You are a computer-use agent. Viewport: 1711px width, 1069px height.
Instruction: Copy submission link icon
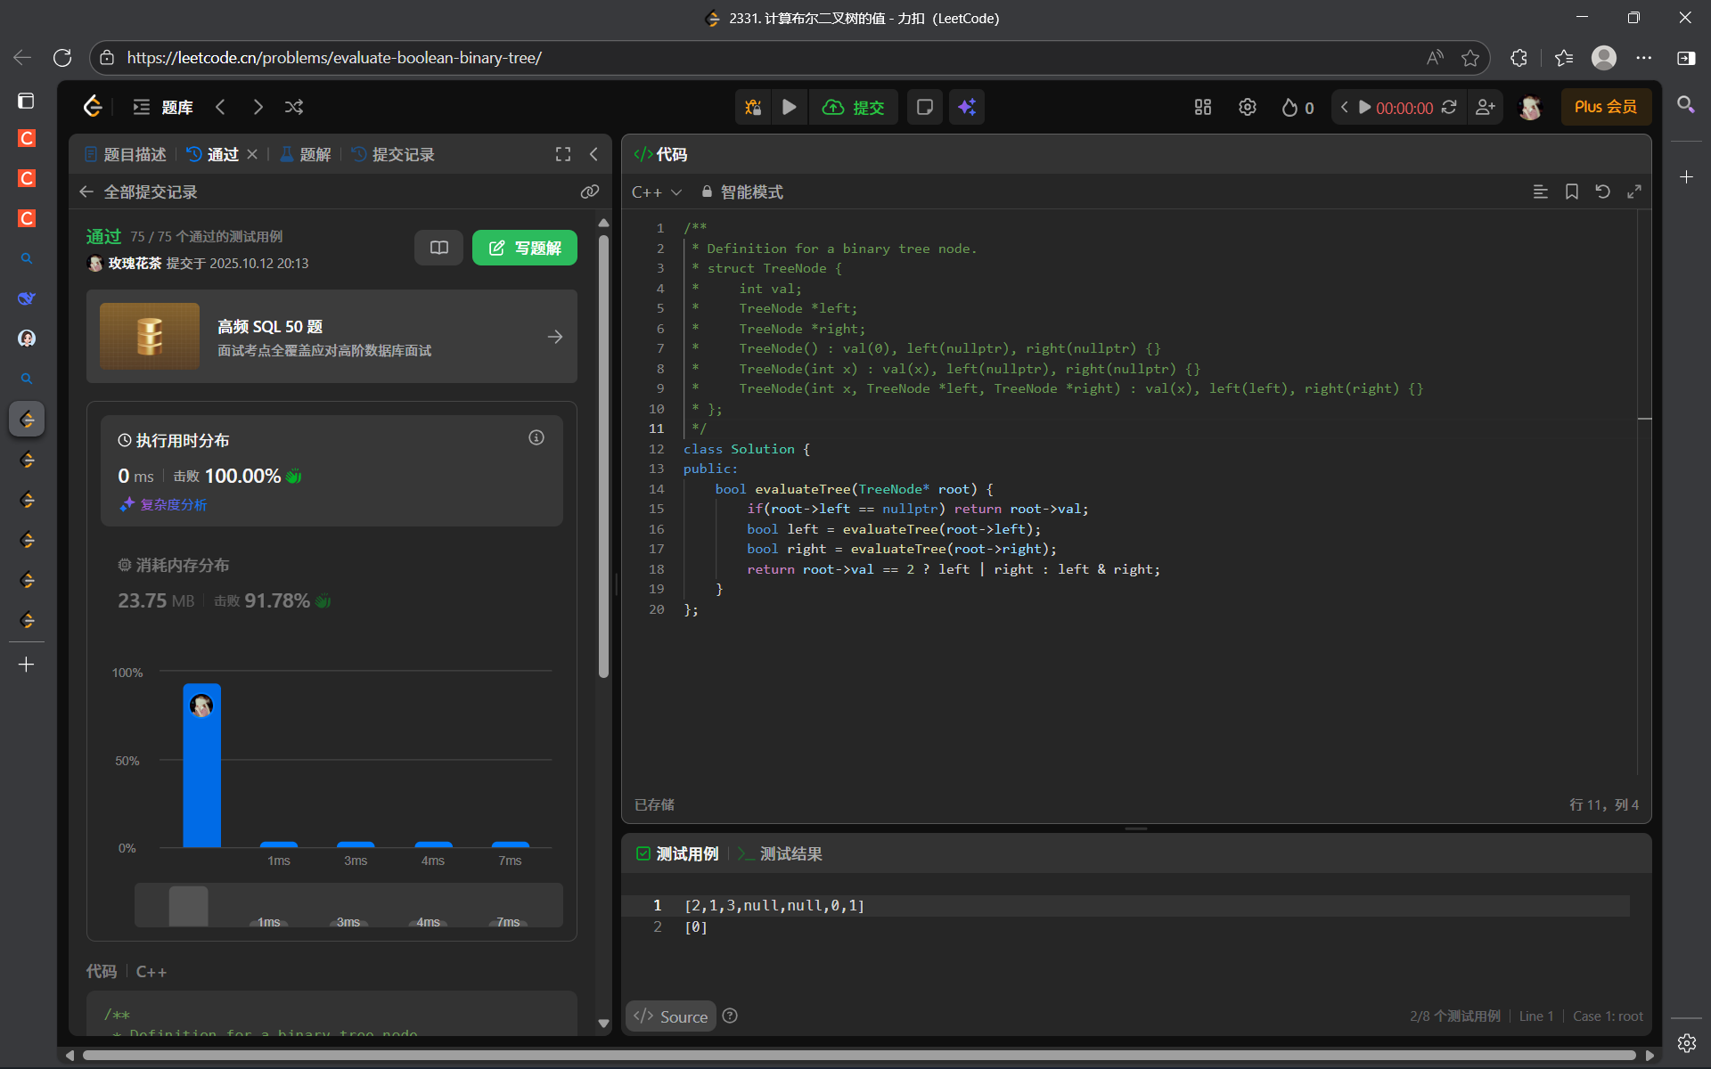(x=589, y=192)
